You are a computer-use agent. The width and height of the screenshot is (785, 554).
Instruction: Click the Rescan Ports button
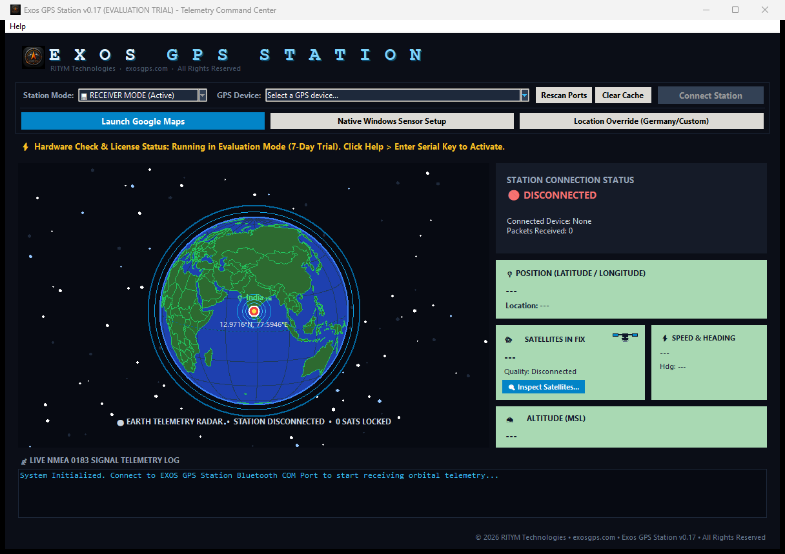coord(564,95)
